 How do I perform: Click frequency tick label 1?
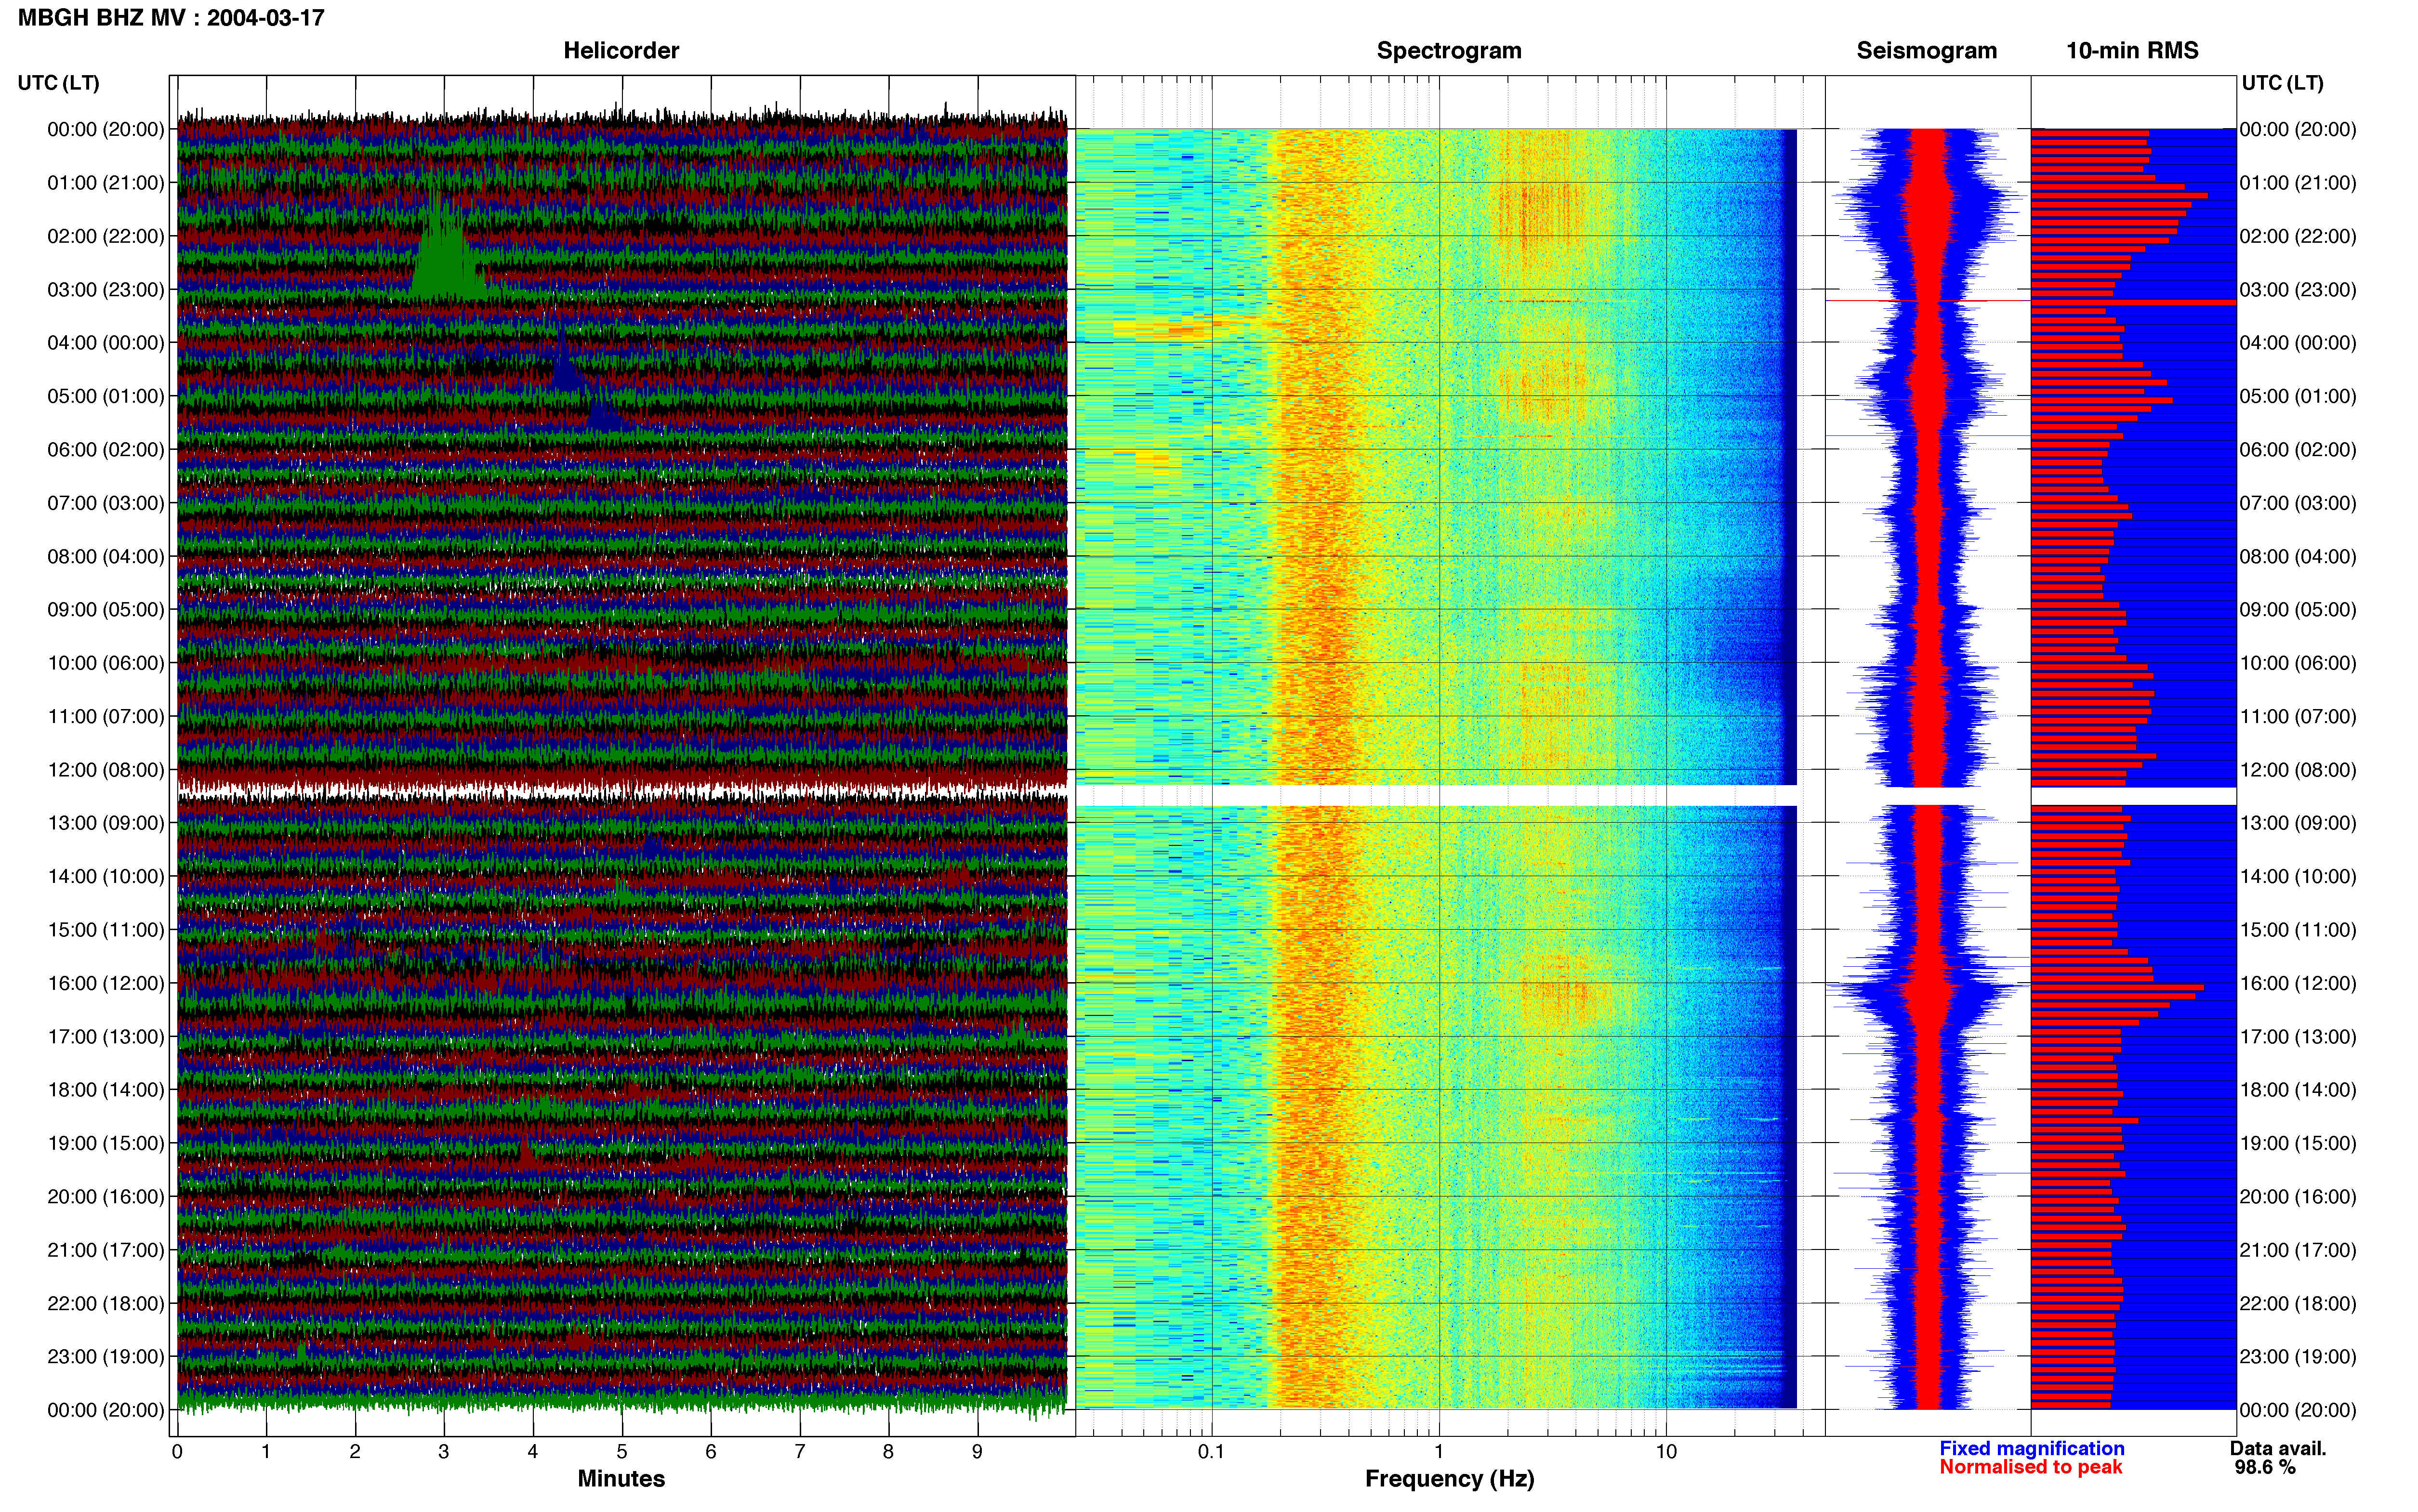pos(1439,1452)
